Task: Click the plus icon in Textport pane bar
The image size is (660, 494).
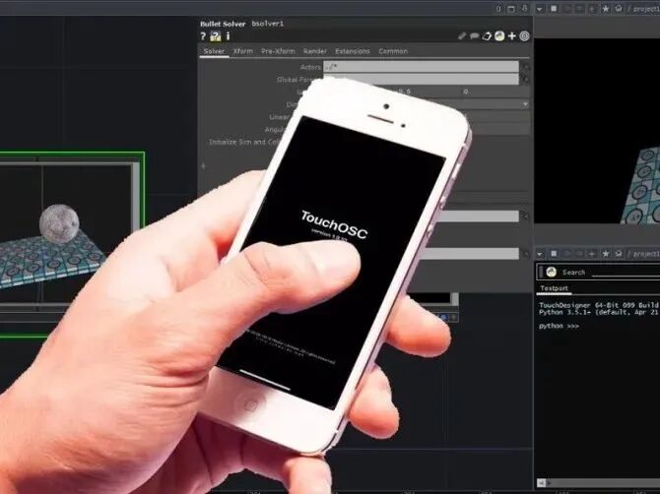Action: 592,254
